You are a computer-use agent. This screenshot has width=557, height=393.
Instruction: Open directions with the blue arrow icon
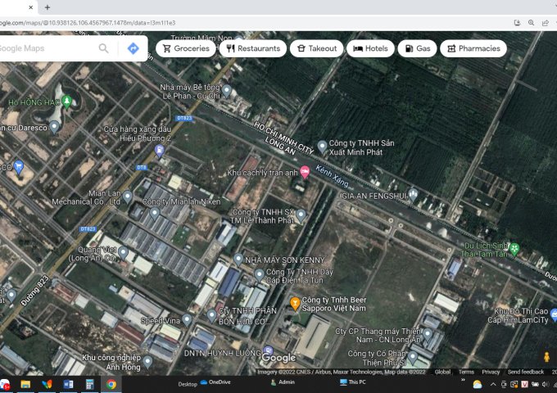pyautogui.click(x=132, y=48)
